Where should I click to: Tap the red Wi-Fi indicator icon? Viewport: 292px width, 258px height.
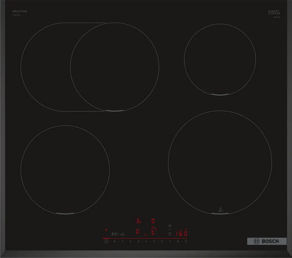[107, 230]
